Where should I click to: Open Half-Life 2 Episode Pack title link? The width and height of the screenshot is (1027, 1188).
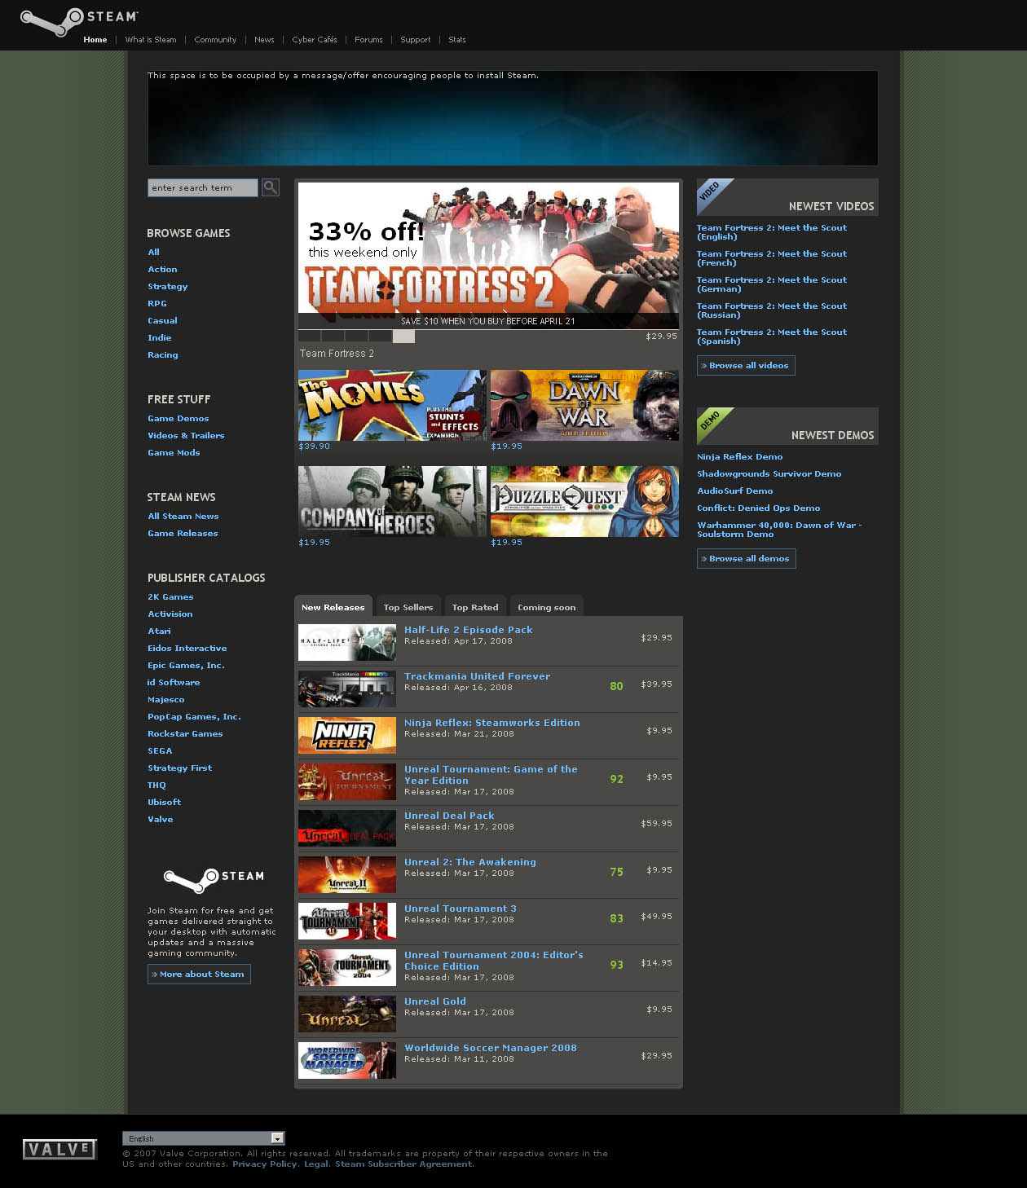point(469,630)
